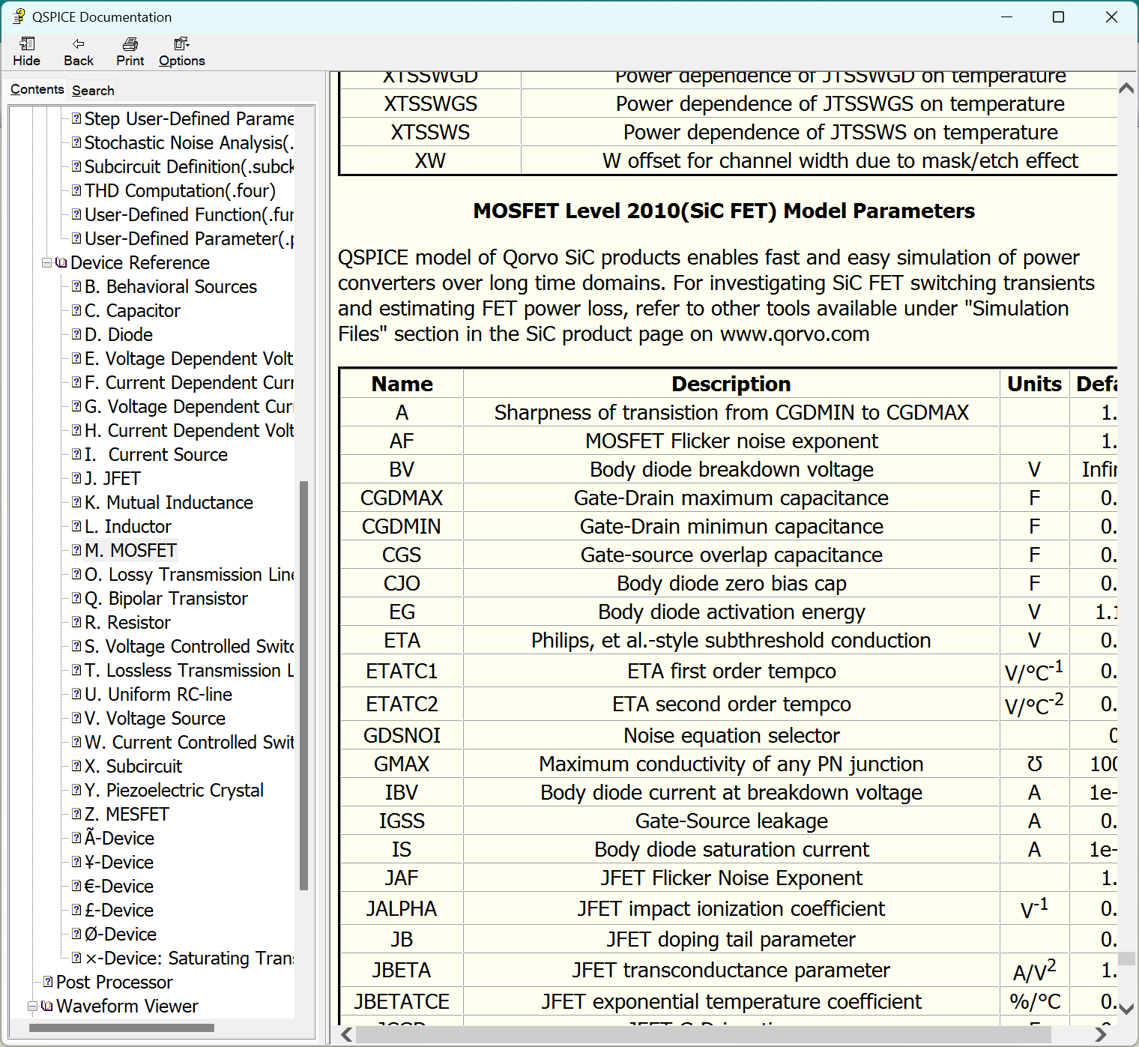This screenshot has height=1047, width=1139.
Task: Open Stochastic Noise Analysis topic
Action: 189,143
